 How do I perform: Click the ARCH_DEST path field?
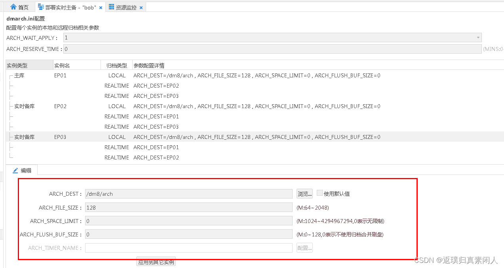189,194
